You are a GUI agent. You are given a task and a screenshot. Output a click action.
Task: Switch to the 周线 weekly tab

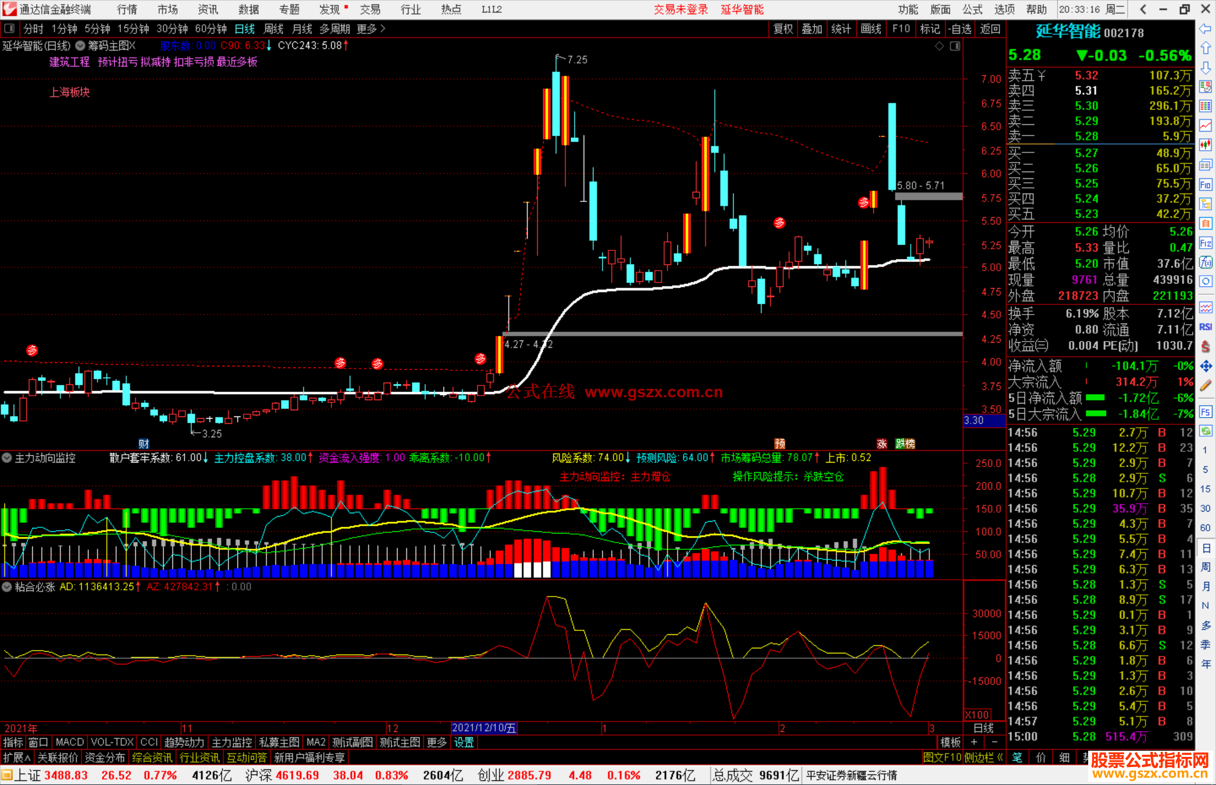274,29
